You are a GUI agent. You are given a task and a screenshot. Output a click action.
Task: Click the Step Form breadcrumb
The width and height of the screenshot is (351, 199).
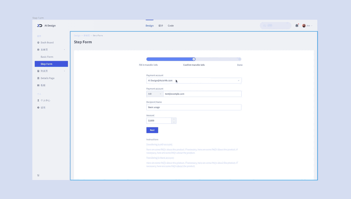point(98,36)
